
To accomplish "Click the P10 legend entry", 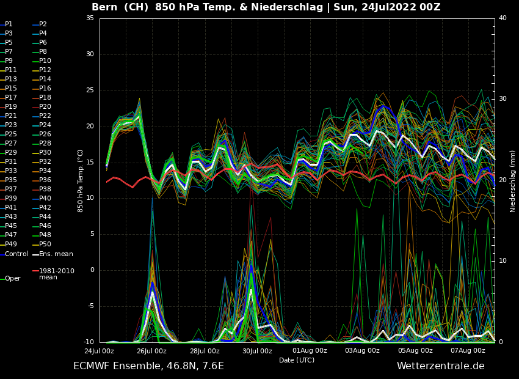I will point(45,61).
